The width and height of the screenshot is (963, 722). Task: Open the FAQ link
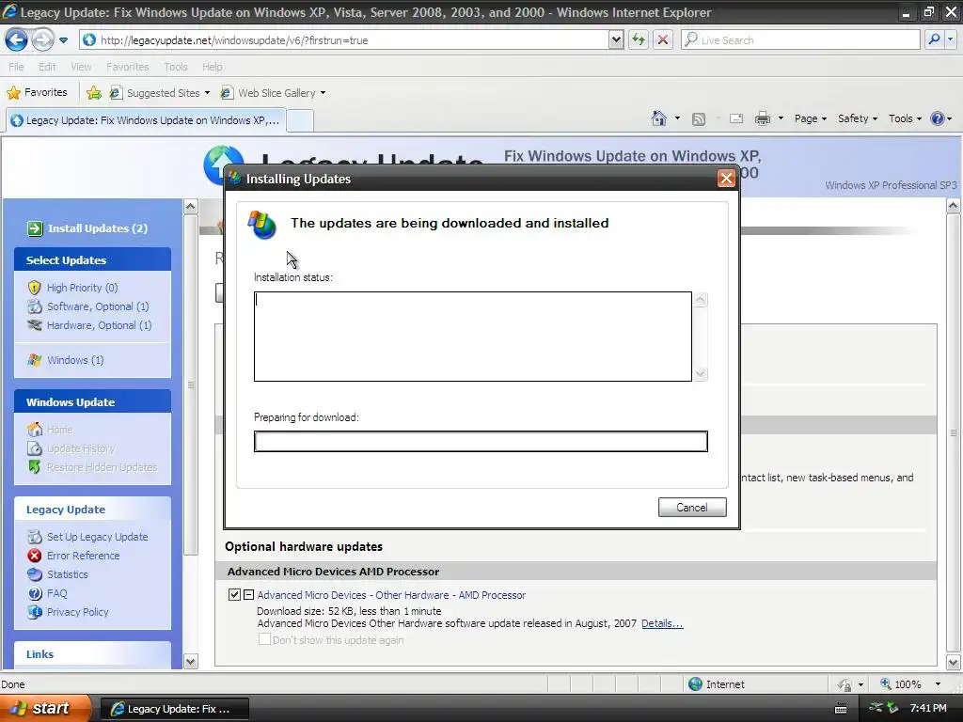[56, 593]
